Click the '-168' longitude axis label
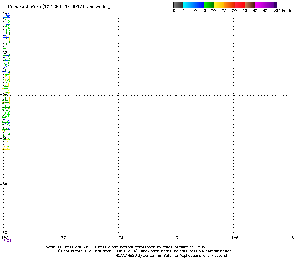 (x=233, y=238)
